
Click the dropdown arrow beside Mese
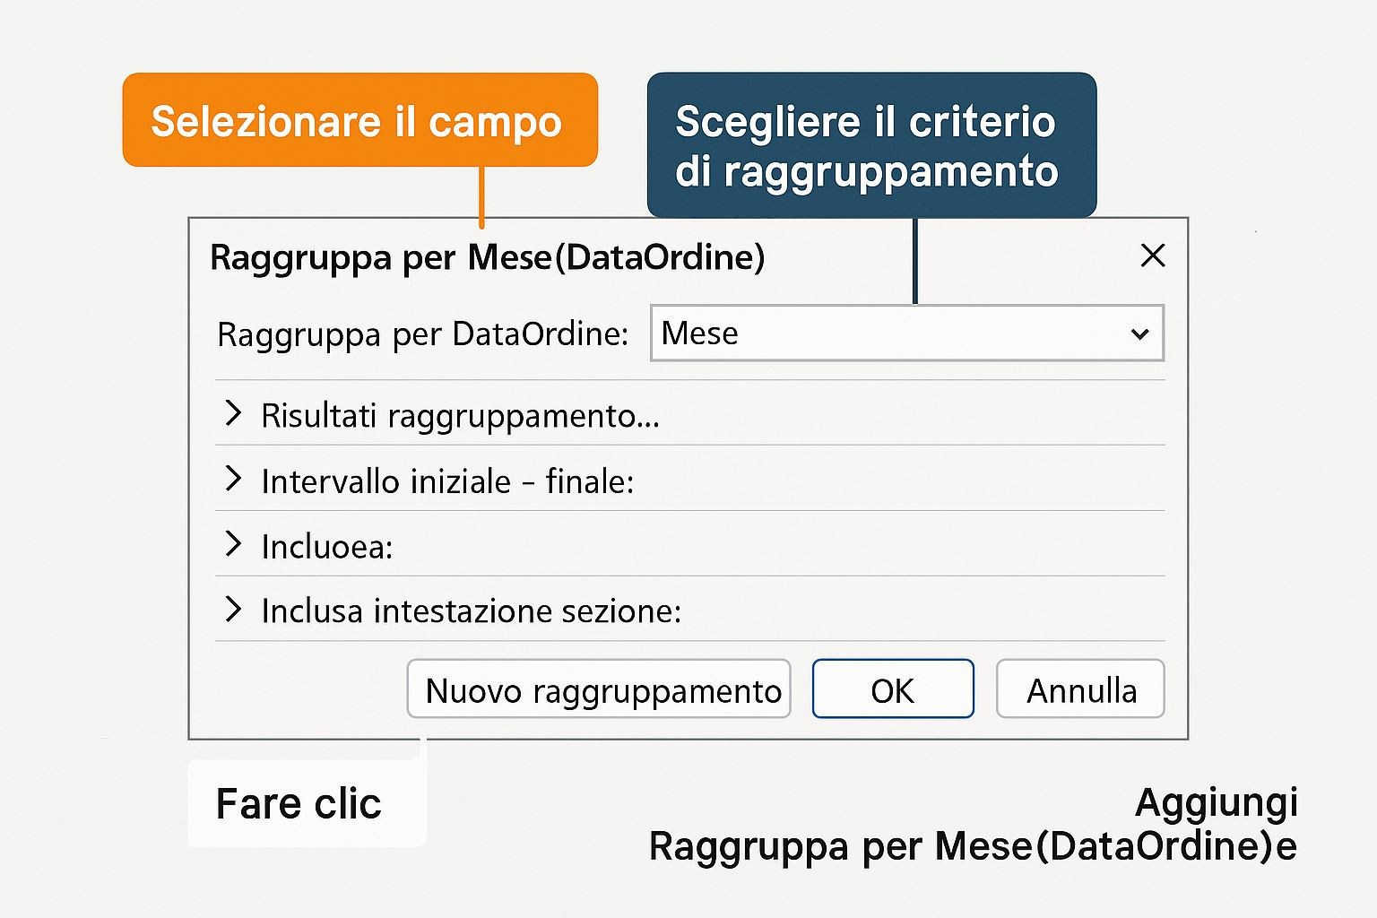click(1139, 334)
